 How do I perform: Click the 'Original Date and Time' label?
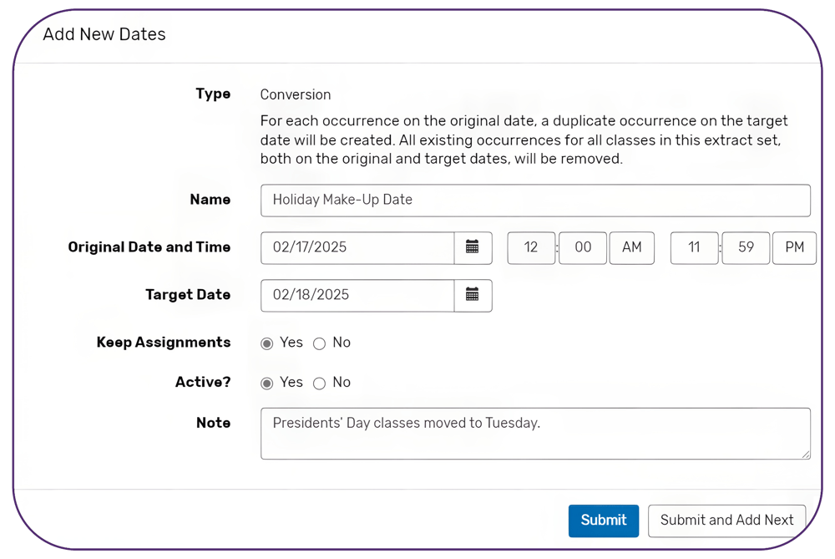tap(149, 247)
